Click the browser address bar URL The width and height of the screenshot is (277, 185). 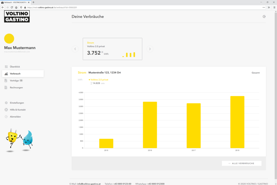coord(52,7)
